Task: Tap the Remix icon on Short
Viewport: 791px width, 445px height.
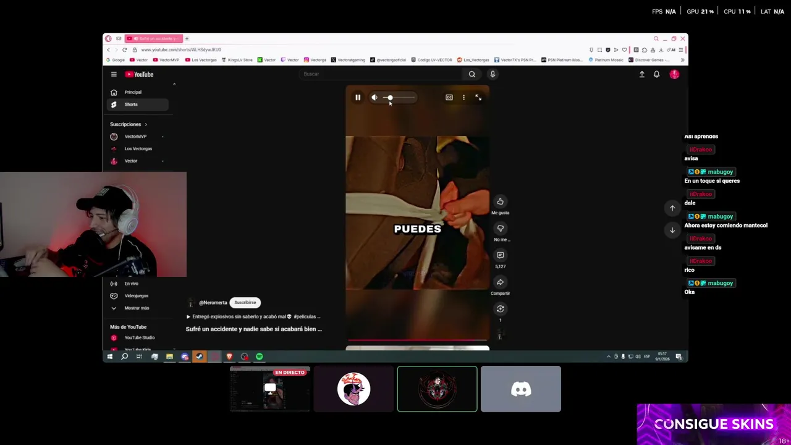Action: [501, 309]
